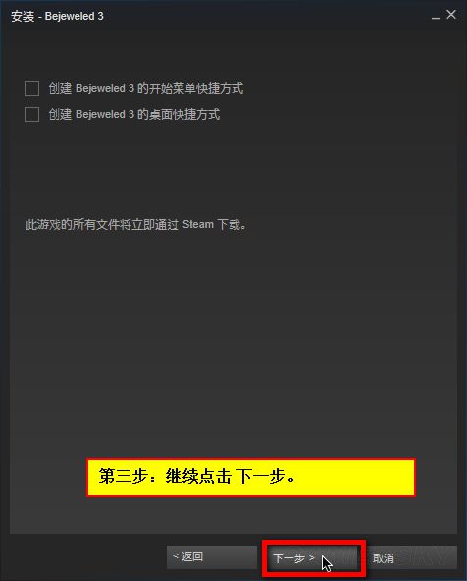
Task: Click the word Steam in the notice
Action: [198, 225]
